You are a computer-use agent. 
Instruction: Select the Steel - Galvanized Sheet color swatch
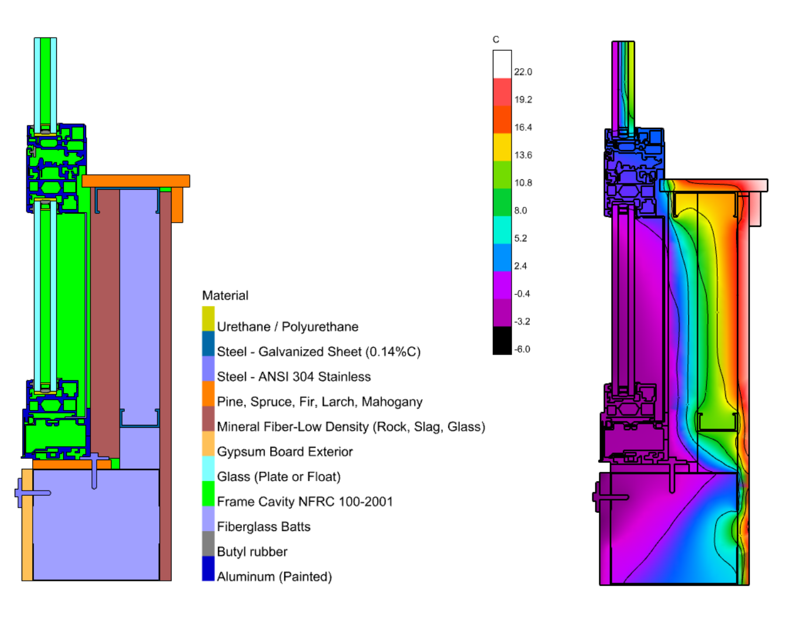coord(208,344)
